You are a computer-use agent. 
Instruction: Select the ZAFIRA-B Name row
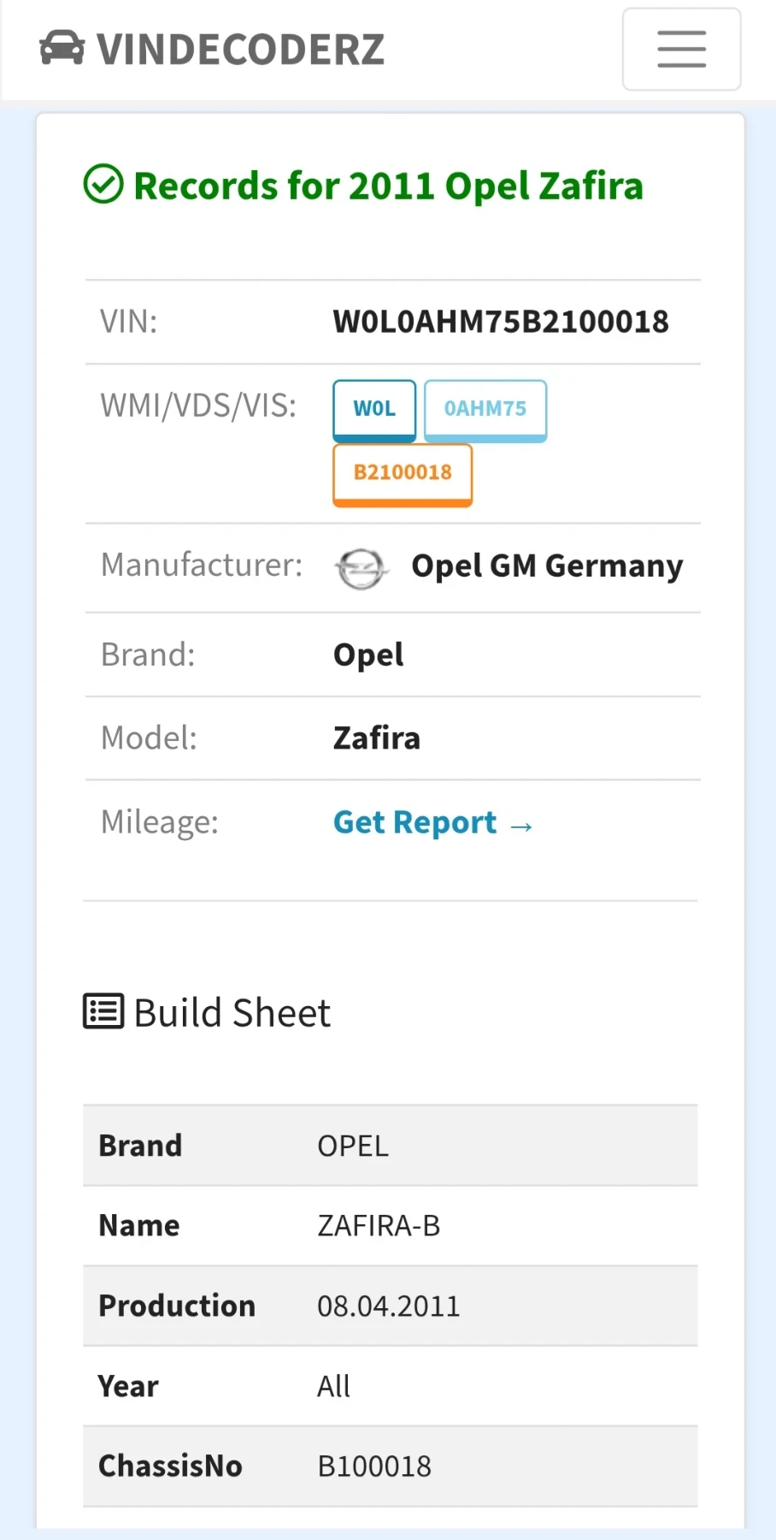390,1225
